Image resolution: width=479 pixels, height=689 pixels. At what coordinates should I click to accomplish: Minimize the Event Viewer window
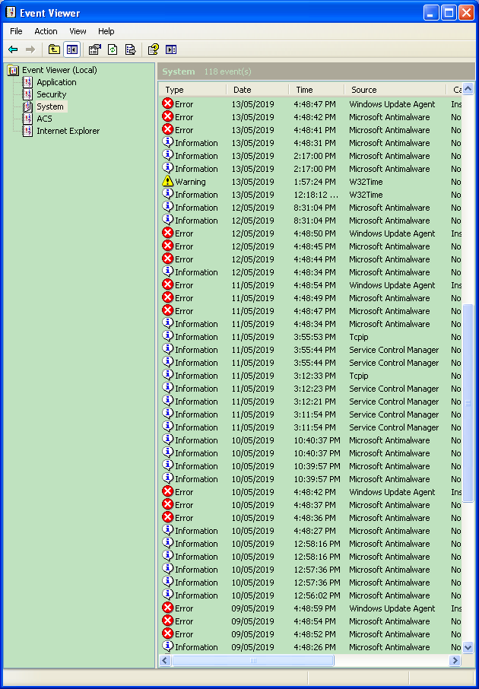431,13
